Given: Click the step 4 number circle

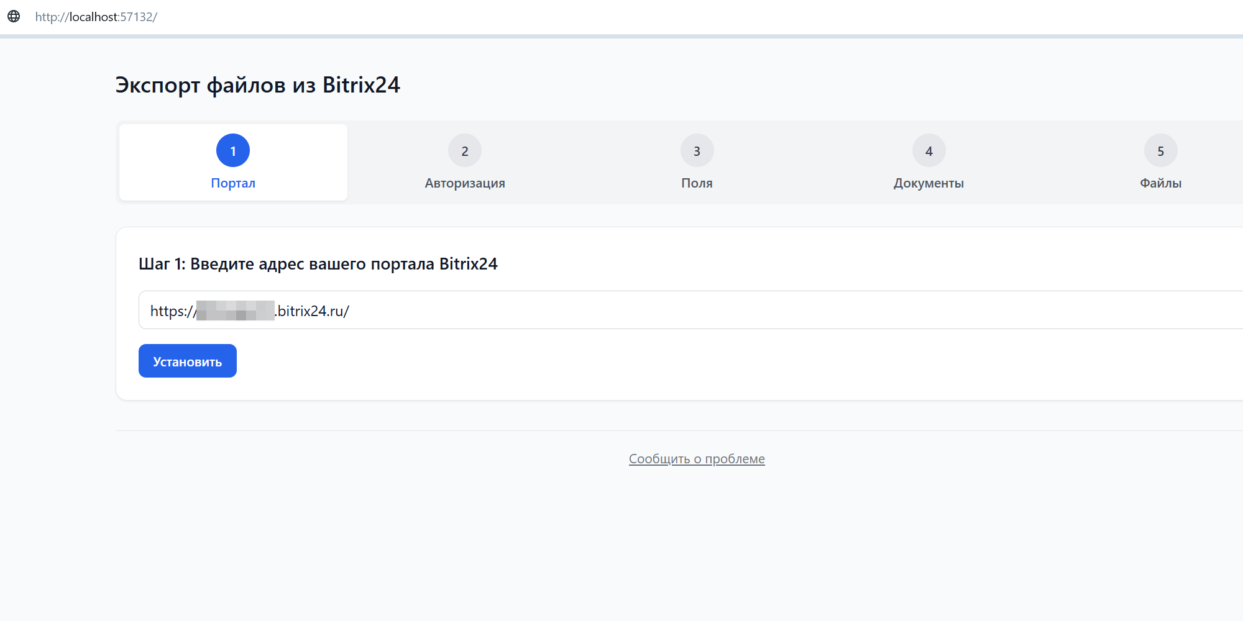Looking at the screenshot, I should (929, 151).
